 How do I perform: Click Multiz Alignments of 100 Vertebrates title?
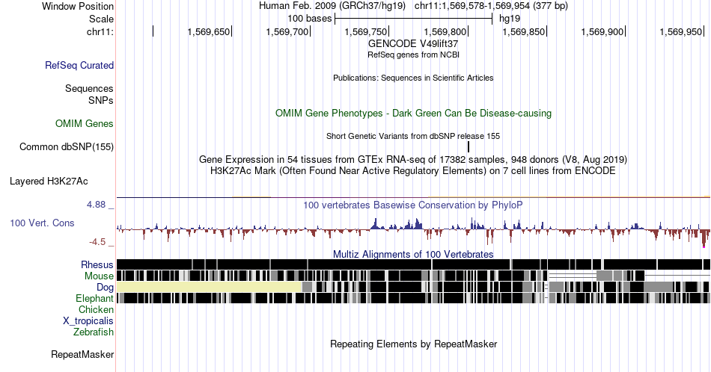click(x=413, y=254)
